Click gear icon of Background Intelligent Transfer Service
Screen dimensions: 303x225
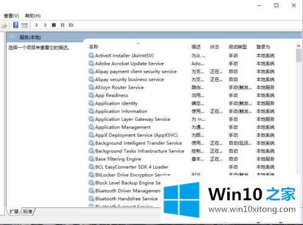(x=92, y=143)
